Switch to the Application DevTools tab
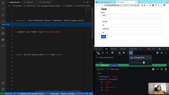Image resolution: width=169 pixels, height=95 pixels. tap(133, 49)
